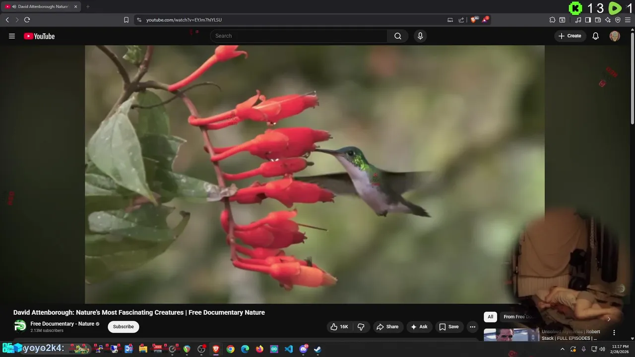Click video title David Attenborough: Nature's Most Fascinating
The height and width of the screenshot is (357, 635).
click(139, 312)
